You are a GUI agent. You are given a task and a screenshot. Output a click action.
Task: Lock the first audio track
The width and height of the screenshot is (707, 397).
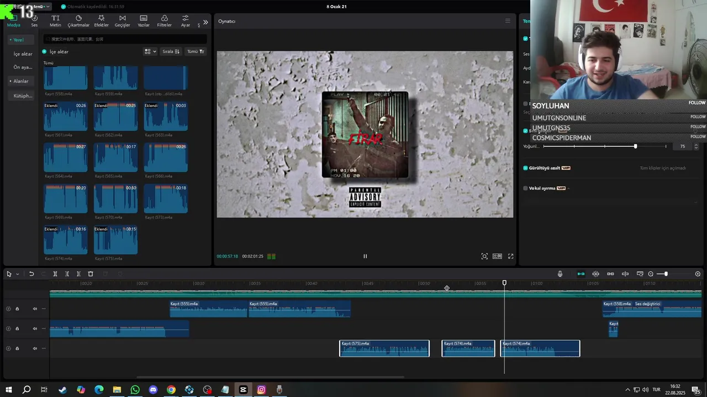tap(17, 309)
